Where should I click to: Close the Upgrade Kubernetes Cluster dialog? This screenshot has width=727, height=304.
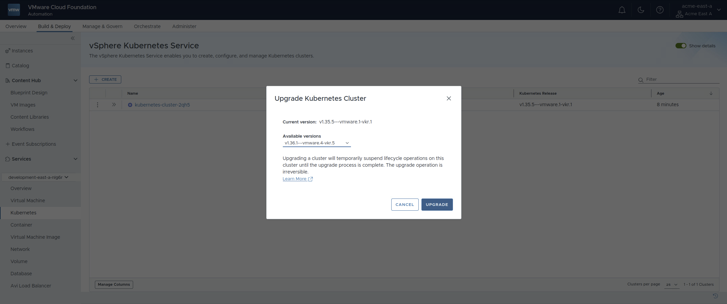click(449, 98)
